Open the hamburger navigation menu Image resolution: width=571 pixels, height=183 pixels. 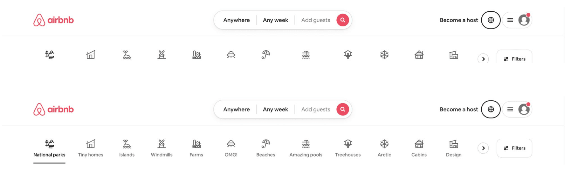pyautogui.click(x=511, y=109)
